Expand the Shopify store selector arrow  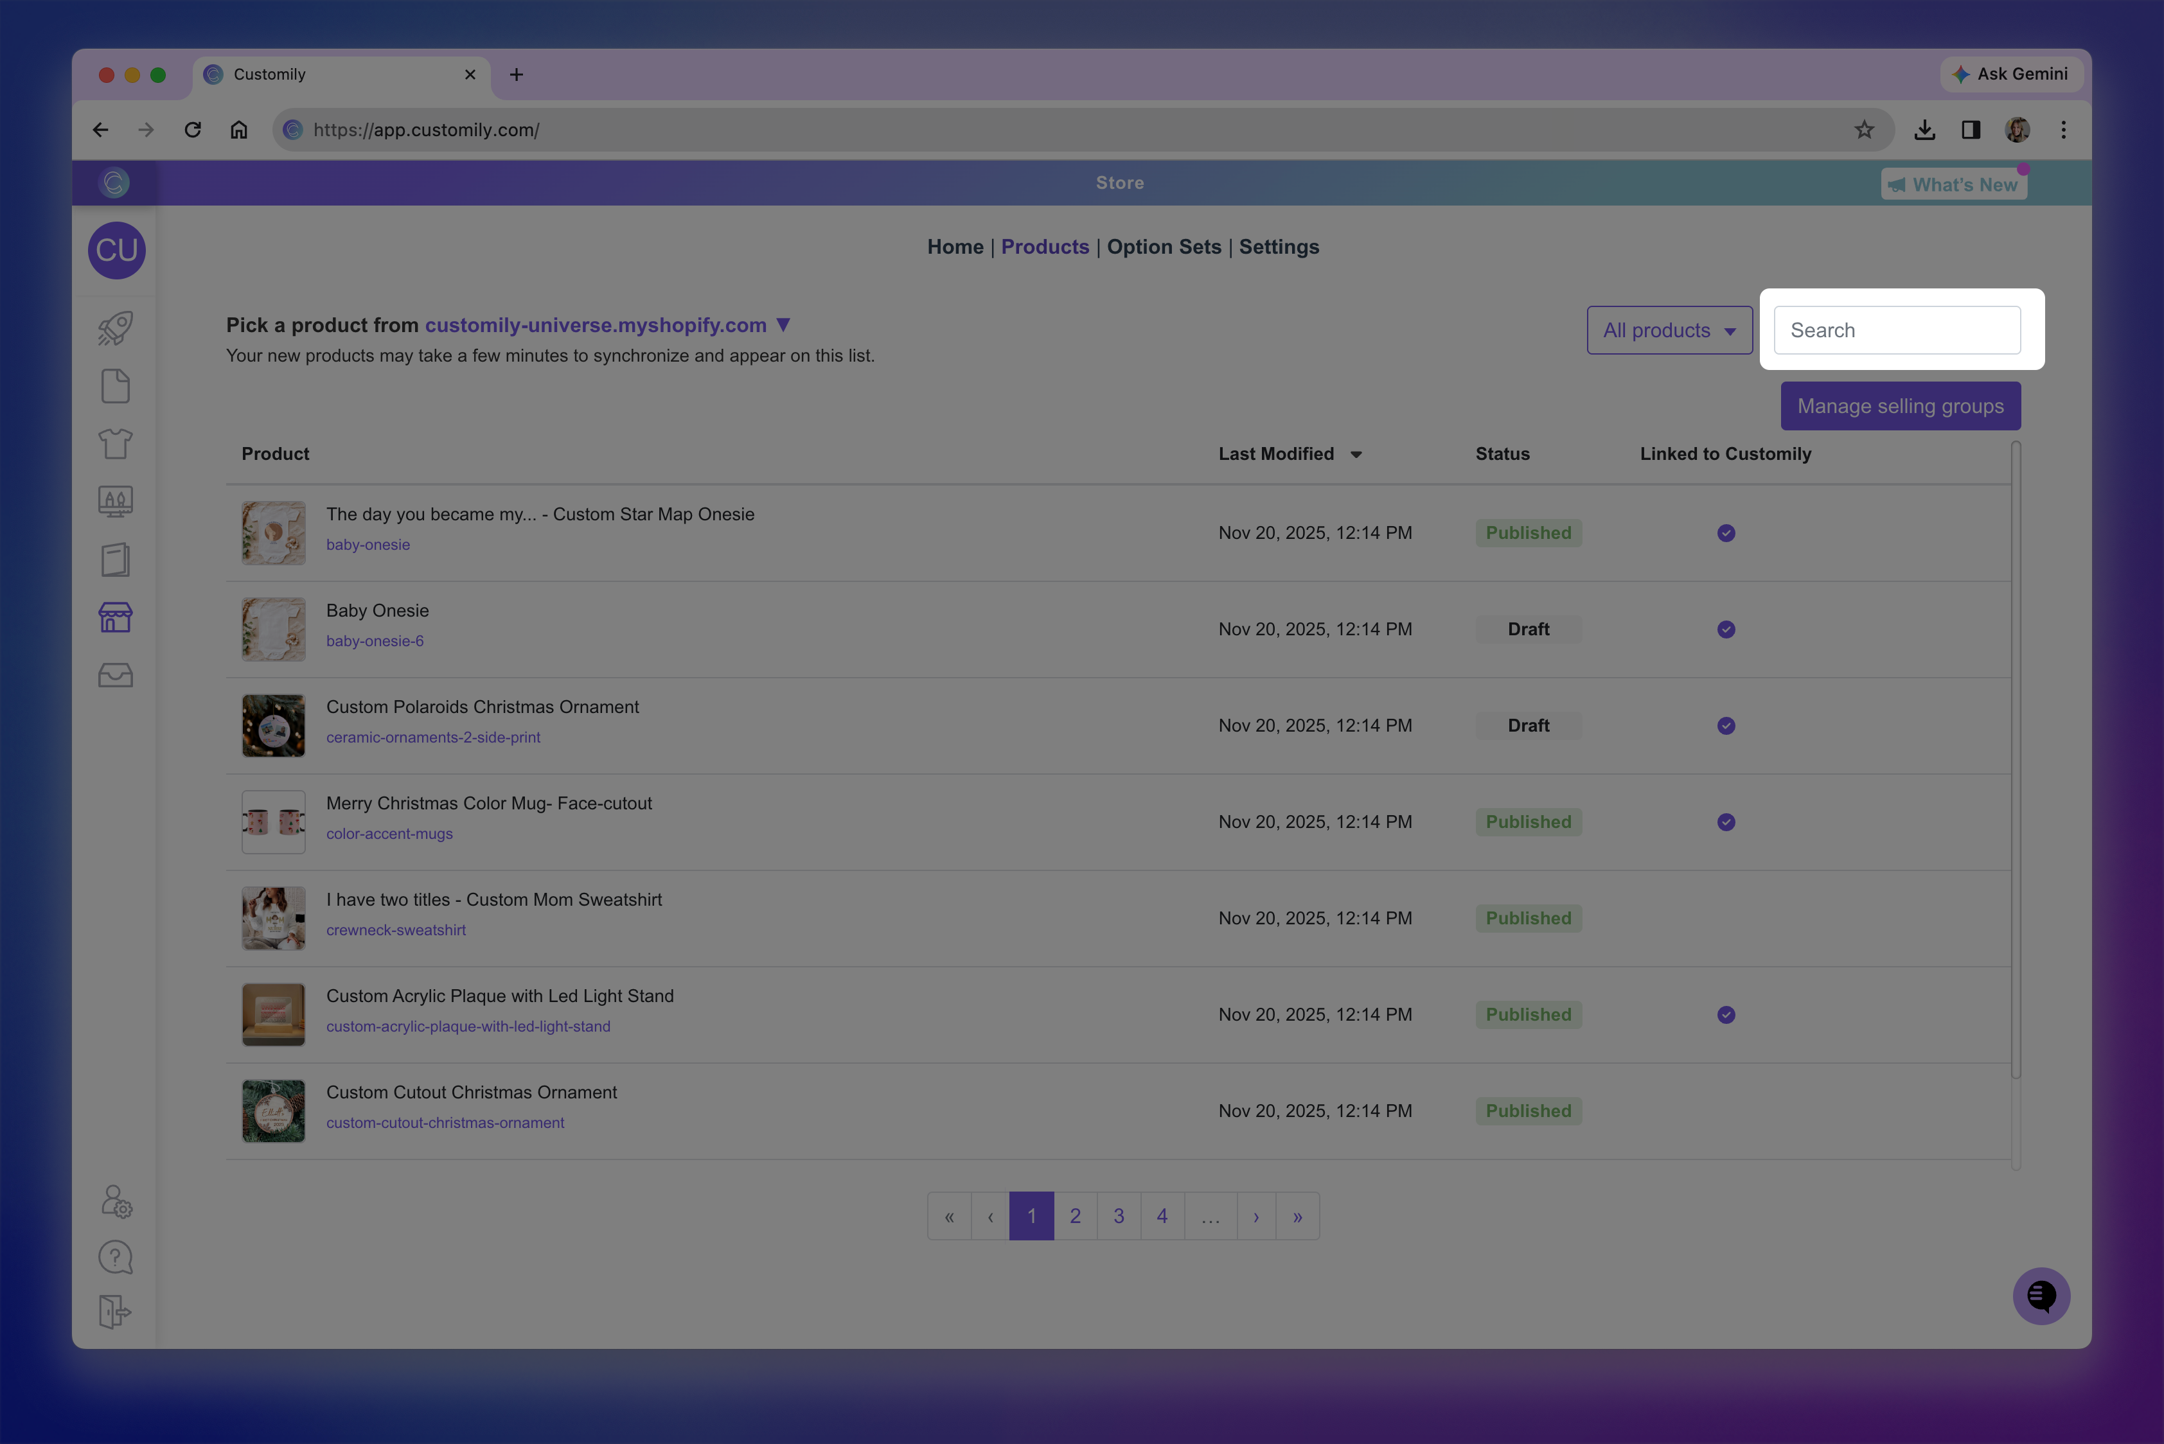pos(783,325)
